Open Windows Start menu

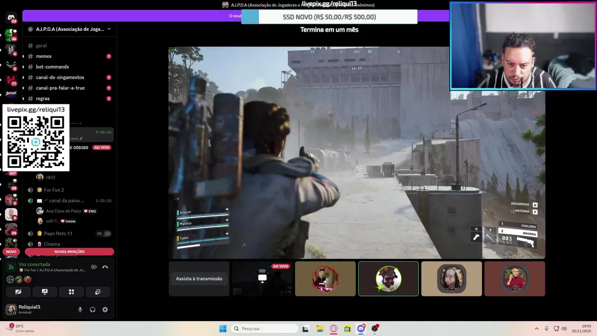coord(223,329)
